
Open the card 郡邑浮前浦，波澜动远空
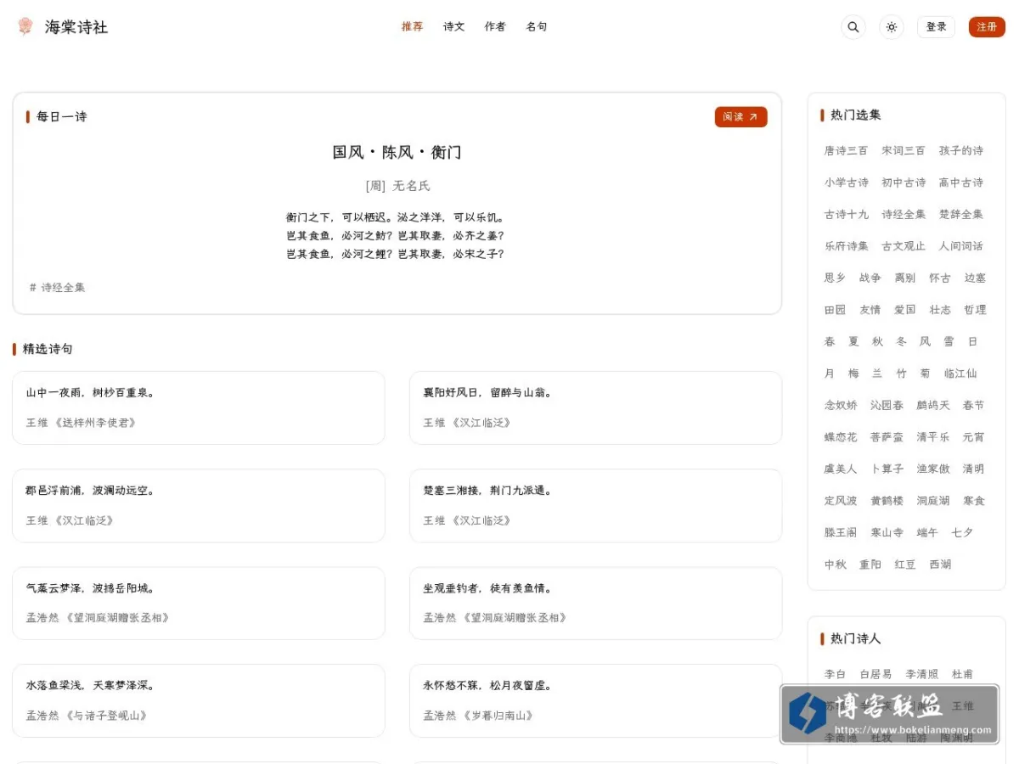199,506
